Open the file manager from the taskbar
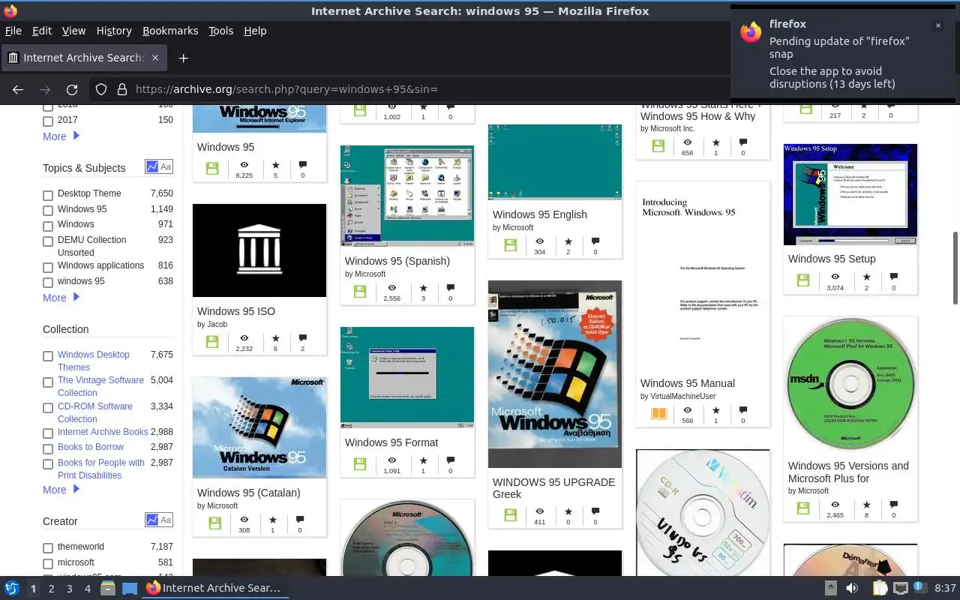The image size is (960, 600). coord(107,588)
